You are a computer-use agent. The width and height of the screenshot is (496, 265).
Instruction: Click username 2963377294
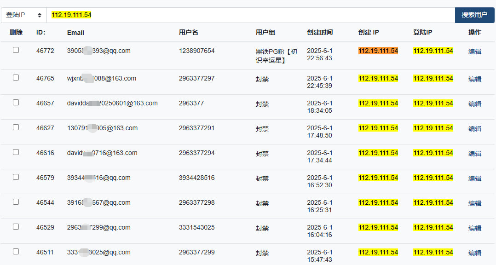[x=197, y=153]
